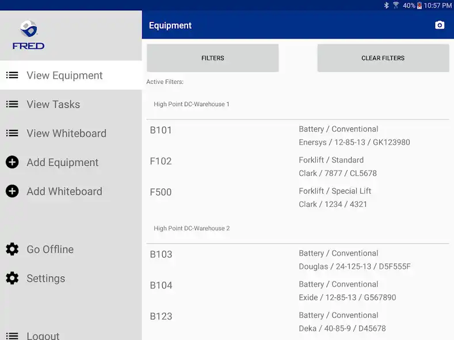
Task: Click plus icon beside Add Whiteboard
Action: pyautogui.click(x=12, y=191)
